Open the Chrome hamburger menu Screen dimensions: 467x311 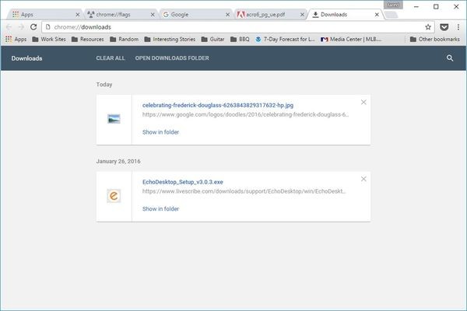click(x=457, y=26)
